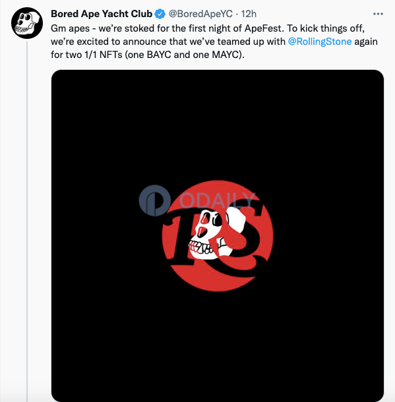The width and height of the screenshot is (395, 402).
Task: Click the white ape skull inside the RS logo
Action: (x=214, y=233)
